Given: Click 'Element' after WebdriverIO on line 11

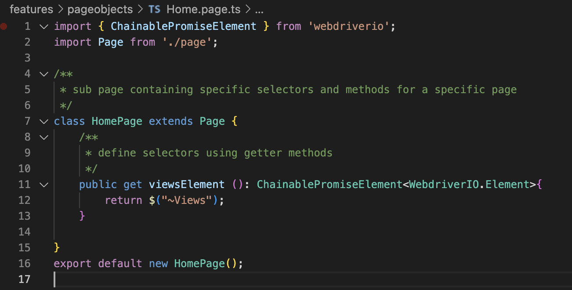Looking at the screenshot, I should click(507, 185).
